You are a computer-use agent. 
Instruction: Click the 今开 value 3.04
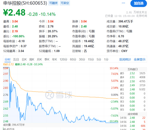pyautogui.click(x=50, y=22)
